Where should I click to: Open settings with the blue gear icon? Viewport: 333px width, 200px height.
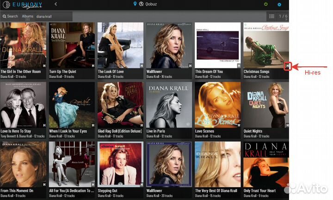(x=279, y=5)
